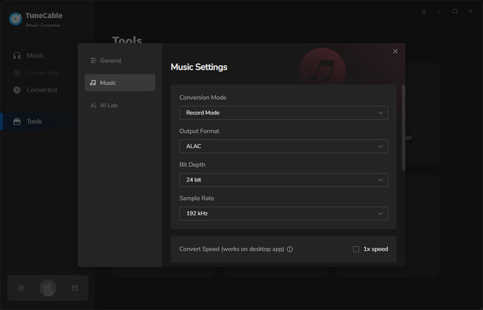Click the user avatar at bottom left

pyautogui.click(x=48, y=288)
